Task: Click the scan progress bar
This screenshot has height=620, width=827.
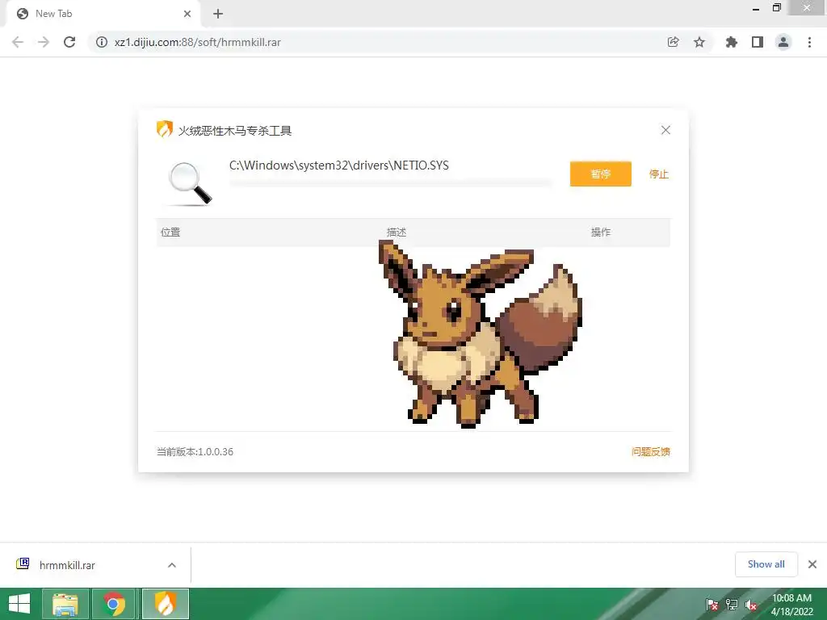Action: click(391, 183)
